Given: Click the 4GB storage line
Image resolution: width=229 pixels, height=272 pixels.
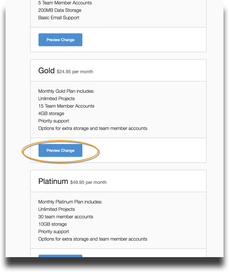Looking at the screenshot, I should click(x=51, y=113).
